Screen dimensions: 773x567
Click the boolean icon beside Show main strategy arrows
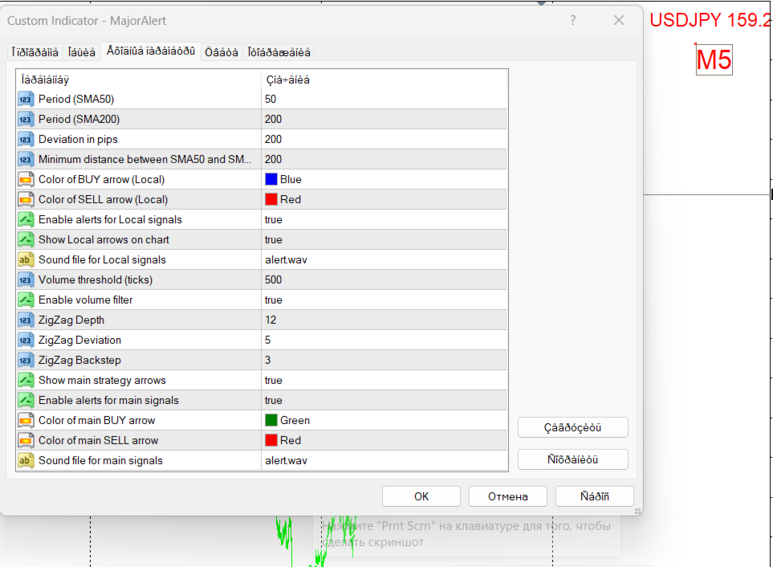click(26, 380)
